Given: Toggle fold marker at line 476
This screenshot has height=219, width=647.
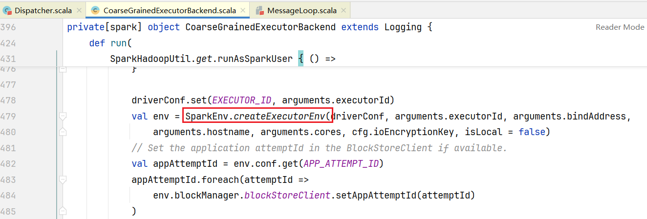Looking at the screenshot, I should pos(62,70).
